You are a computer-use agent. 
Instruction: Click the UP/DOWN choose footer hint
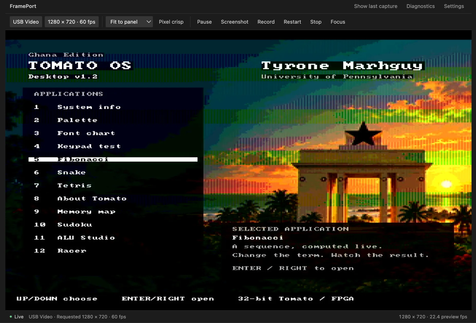57,299
